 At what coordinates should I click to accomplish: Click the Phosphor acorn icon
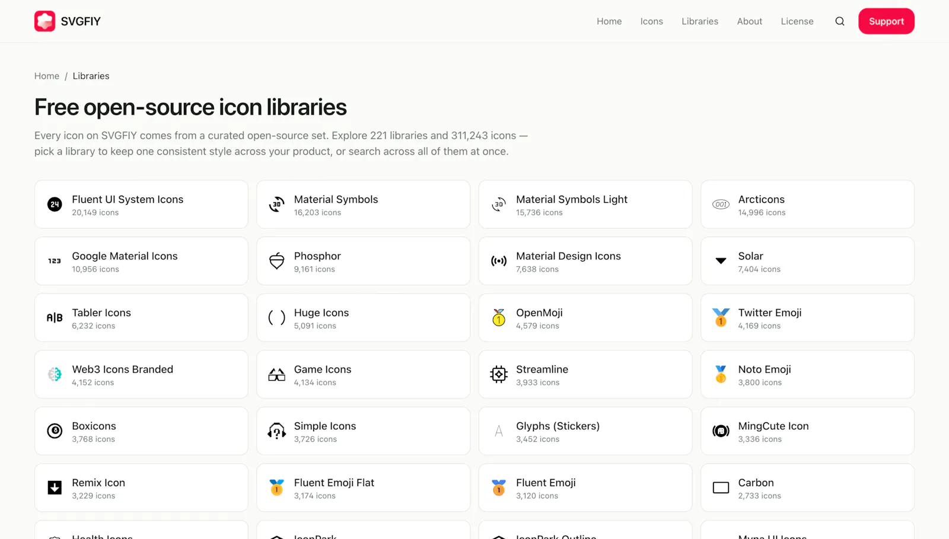[x=276, y=261]
